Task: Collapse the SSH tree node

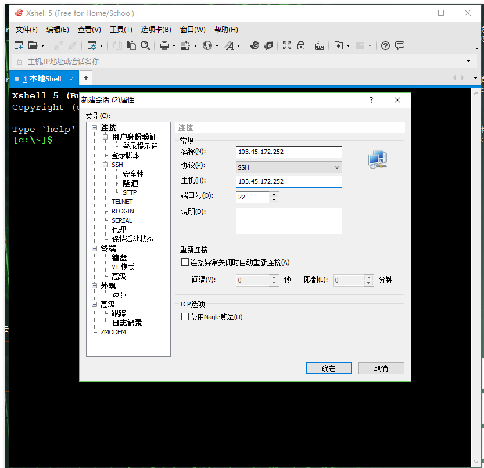Action: 106,165
